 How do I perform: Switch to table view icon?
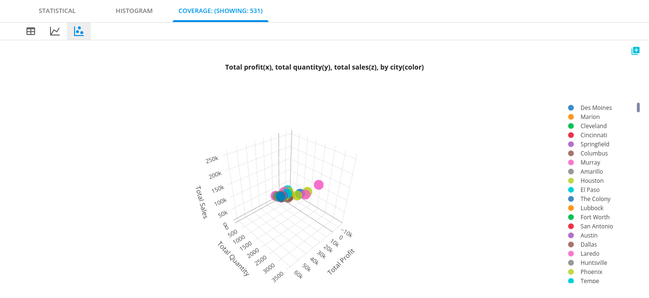pyautogui.click(x=31, y=31)
